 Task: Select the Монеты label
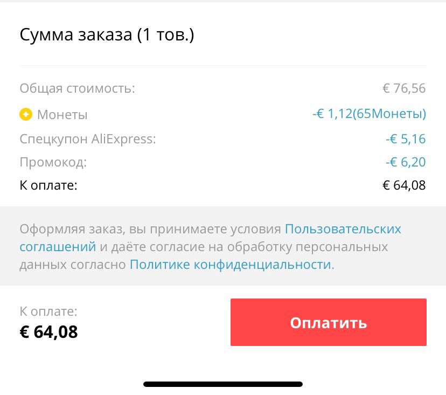pyautogui.click(x=62, y=115)
